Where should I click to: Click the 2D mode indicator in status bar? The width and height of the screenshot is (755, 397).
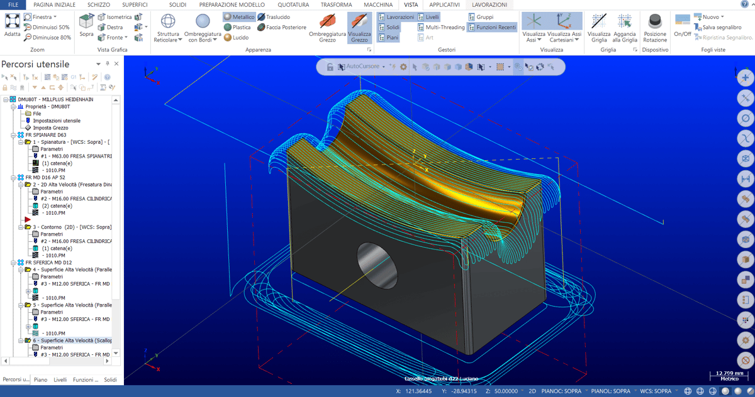[x=532, y=391]
